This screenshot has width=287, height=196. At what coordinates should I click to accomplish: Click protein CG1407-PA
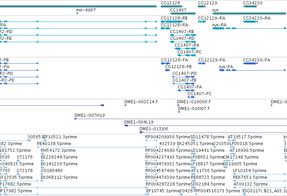[186, 90]
